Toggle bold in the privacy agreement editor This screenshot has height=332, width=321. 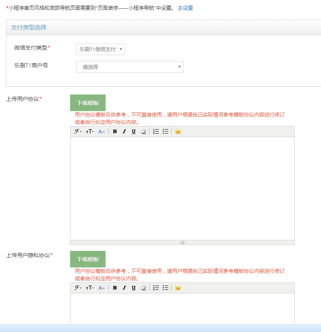[x=115, y=288]
